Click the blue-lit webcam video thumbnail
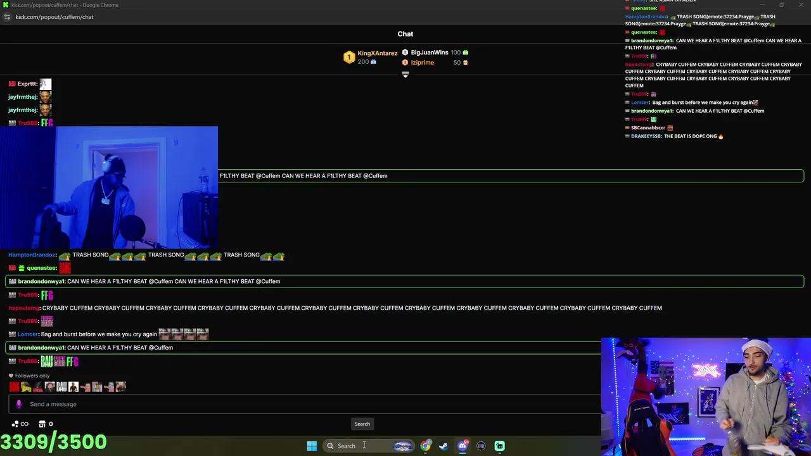Viewport: 811px width, 456px height. 109,187
